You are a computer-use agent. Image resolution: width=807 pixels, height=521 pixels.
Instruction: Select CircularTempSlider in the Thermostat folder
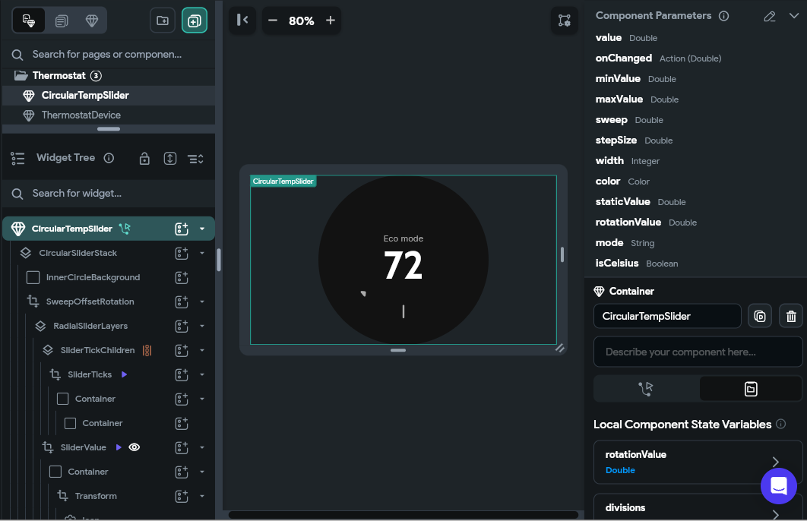[109, 95]
